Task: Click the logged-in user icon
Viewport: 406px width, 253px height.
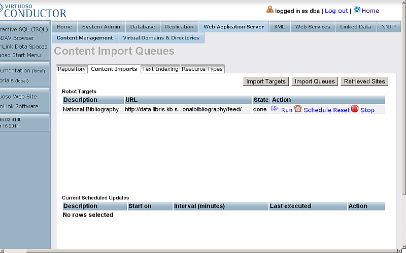Action: pos(270,10)
